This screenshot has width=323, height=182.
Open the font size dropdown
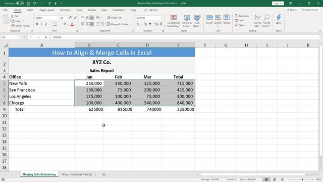click(x=67, y=18)
